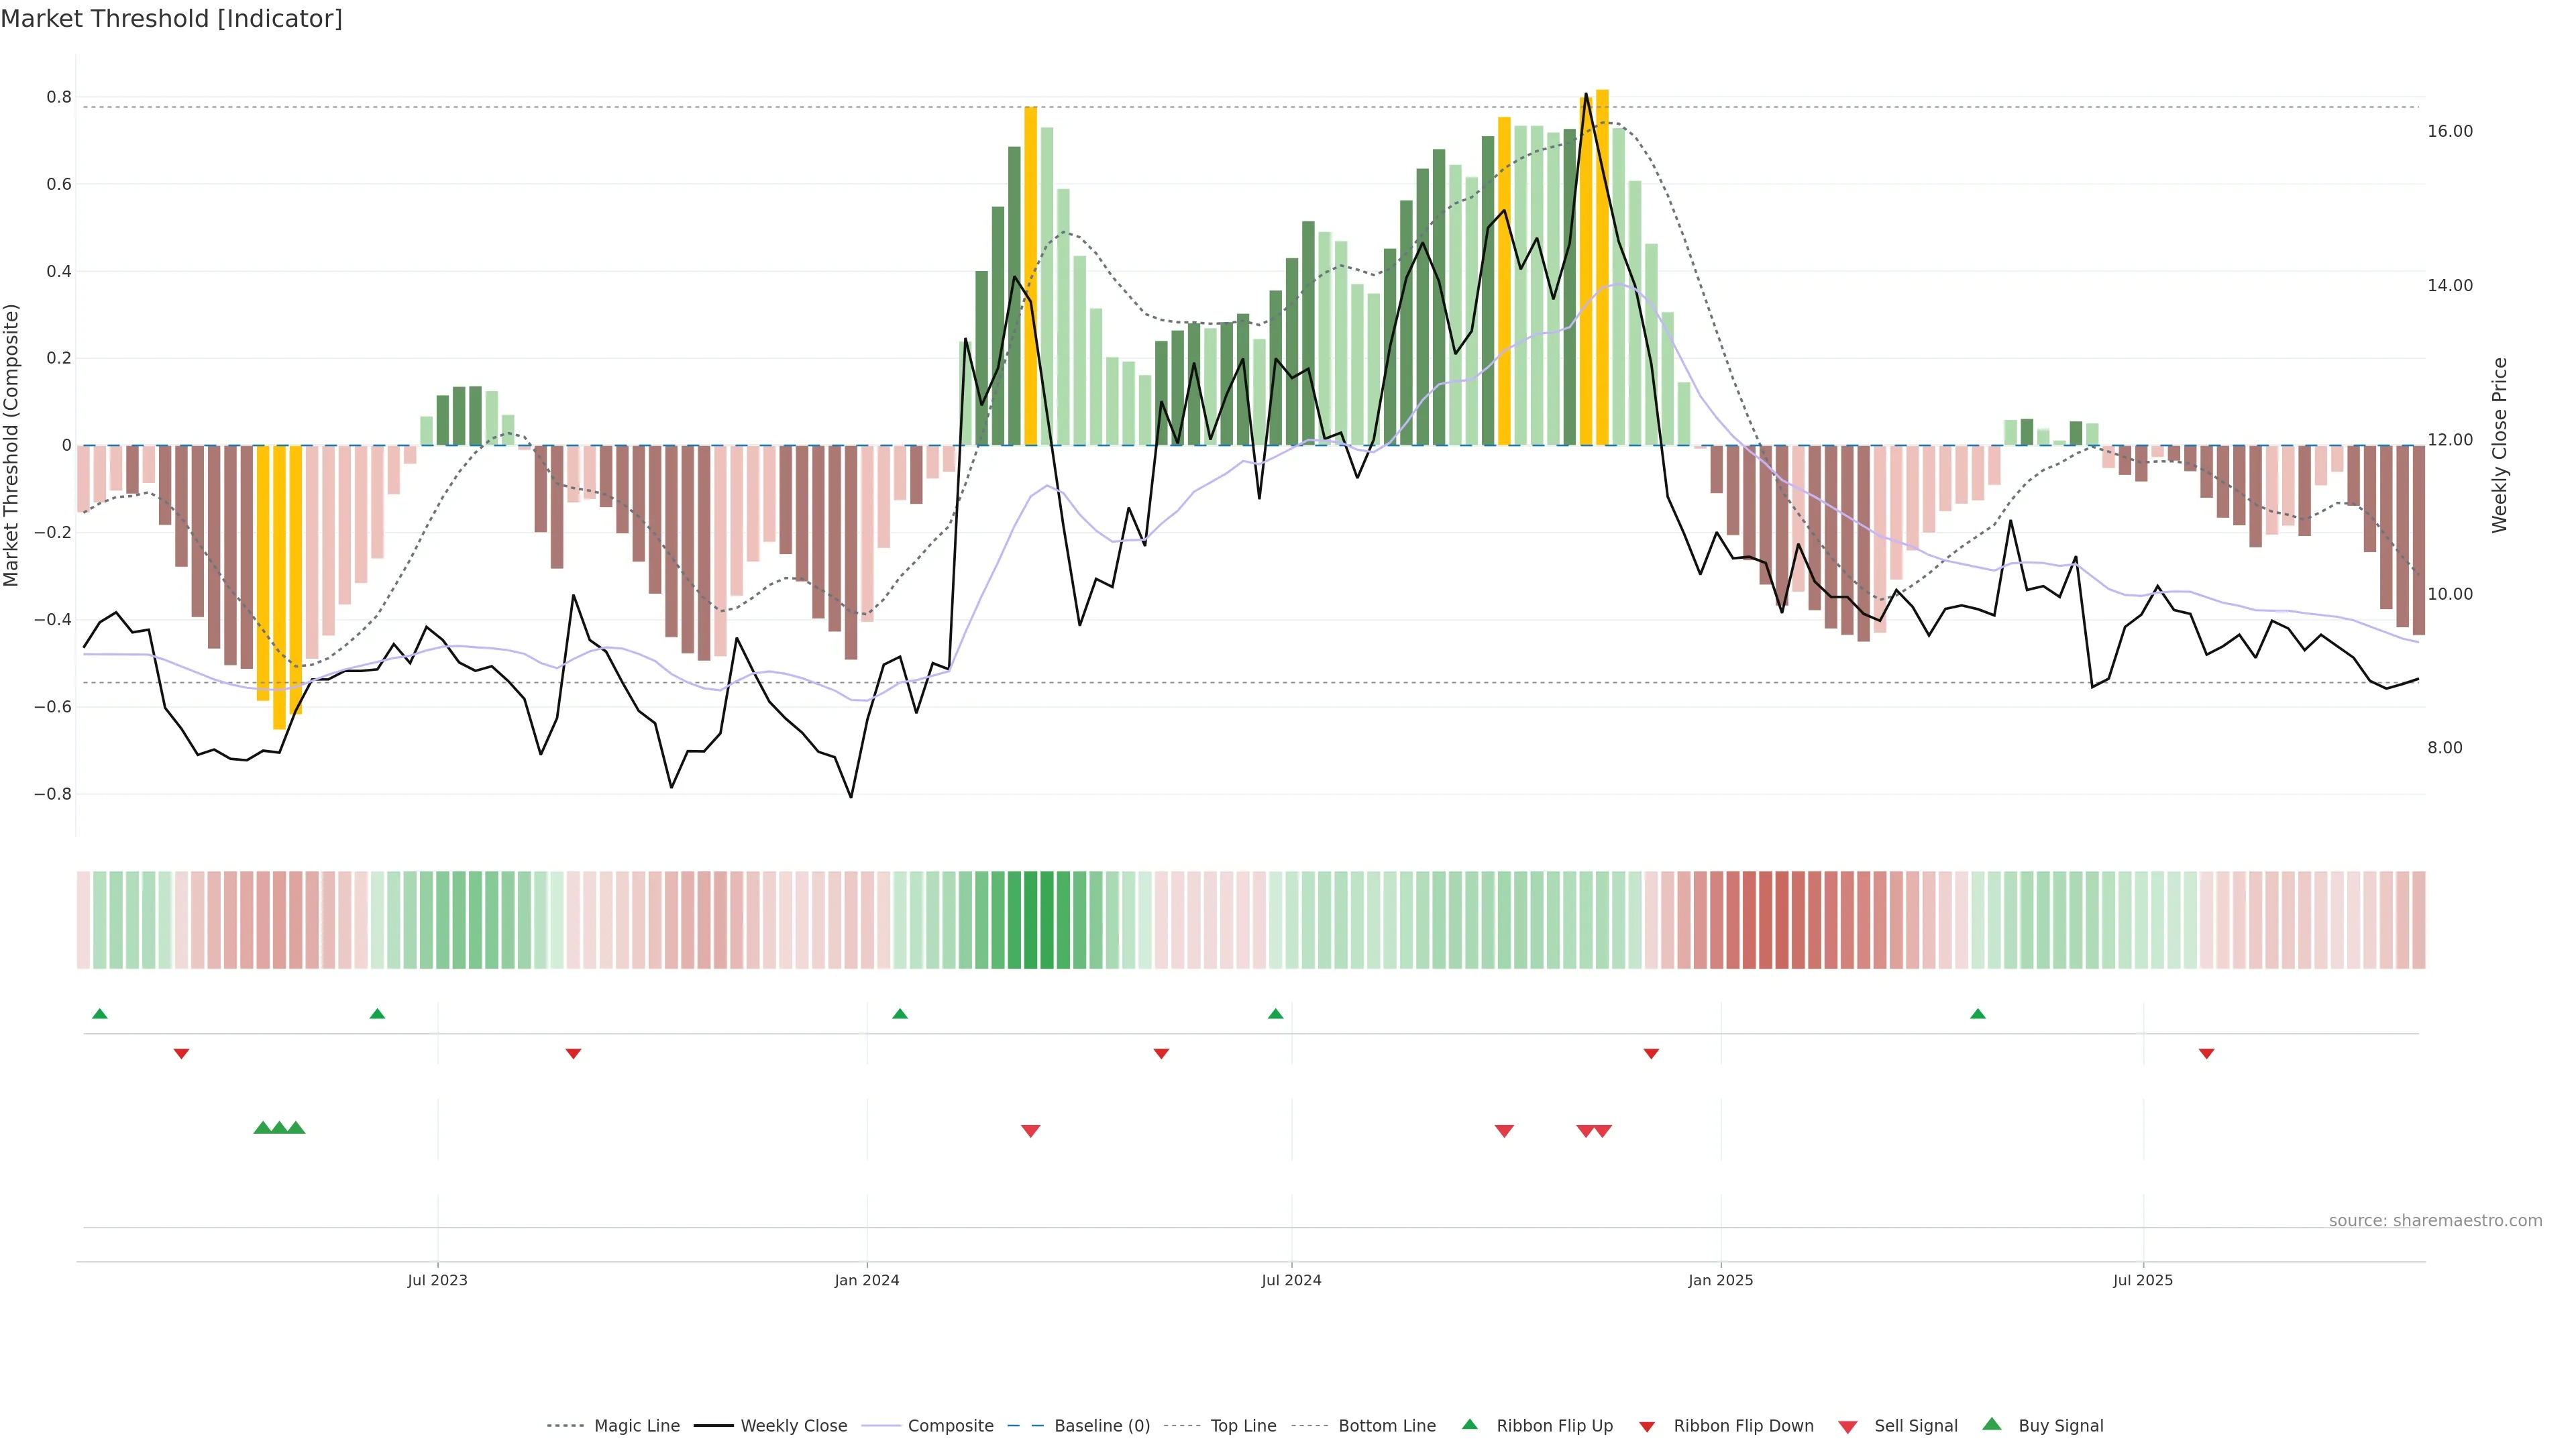Toggle the Top Line legend entry
The width and height of the screenshot is (2576, 1449).
1243,1425
